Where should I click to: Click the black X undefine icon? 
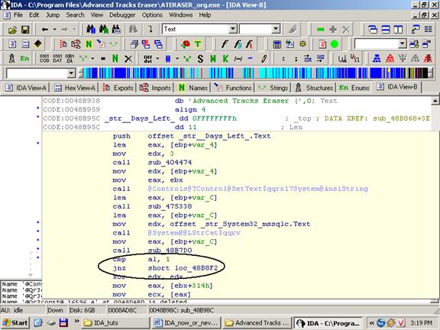[x=128, y=59]
